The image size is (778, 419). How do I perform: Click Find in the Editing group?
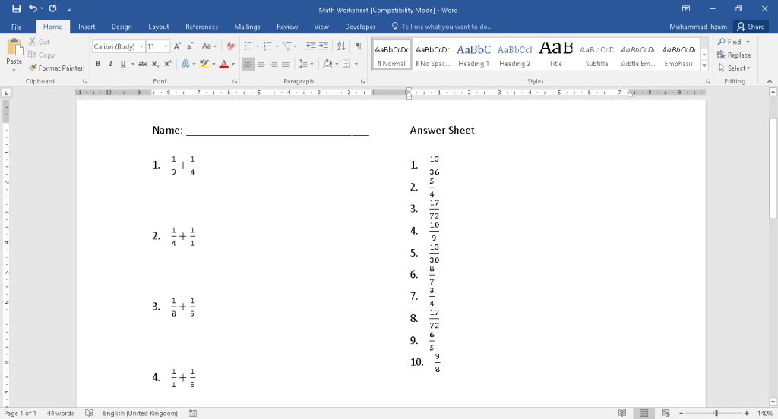pyautogui.click(x=729, y=42)
